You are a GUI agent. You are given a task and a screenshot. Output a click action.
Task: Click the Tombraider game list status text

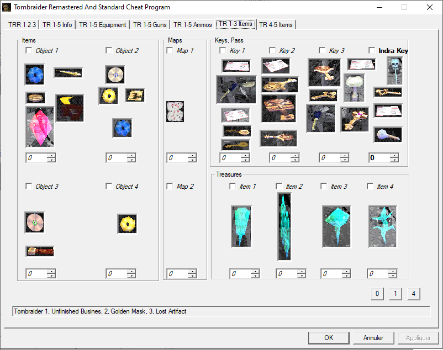(x=100, y=311)
